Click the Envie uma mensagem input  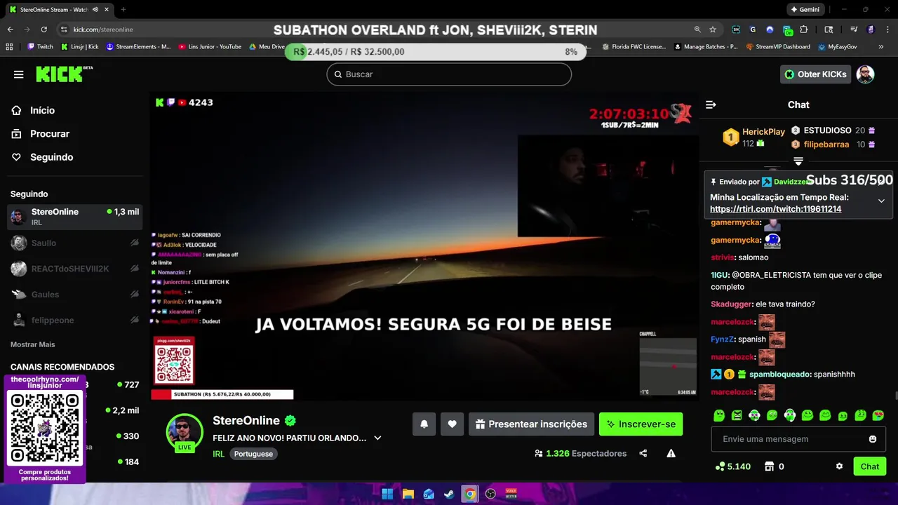click(798, 439)
